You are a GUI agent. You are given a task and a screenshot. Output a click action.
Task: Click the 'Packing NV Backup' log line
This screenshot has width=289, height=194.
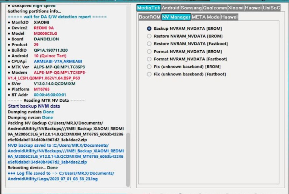pos(66,131)
